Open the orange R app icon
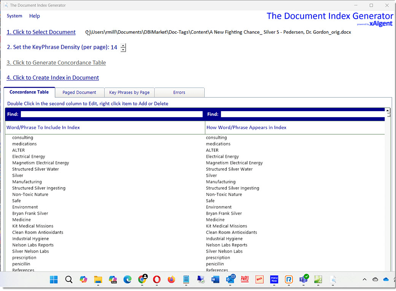This screenshot has height=291, width=396. (x=289, y=279)
